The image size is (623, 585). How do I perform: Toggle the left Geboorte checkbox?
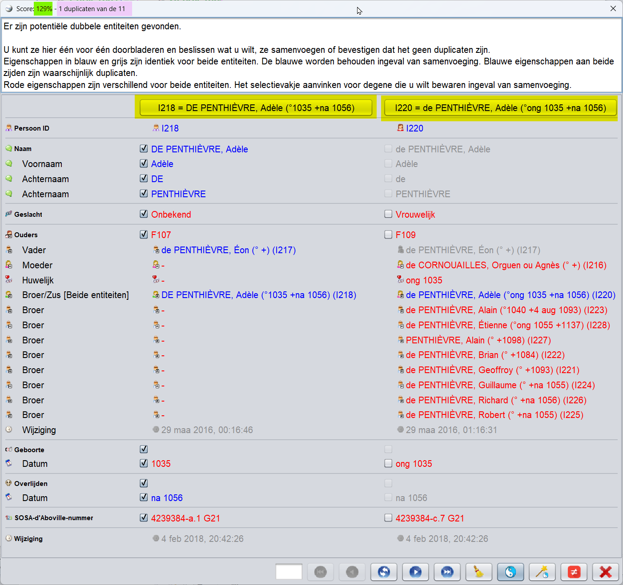[x=144, y=449]
